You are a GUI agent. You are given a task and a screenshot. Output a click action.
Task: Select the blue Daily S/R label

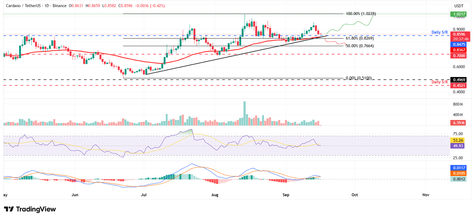coord(440,32)
